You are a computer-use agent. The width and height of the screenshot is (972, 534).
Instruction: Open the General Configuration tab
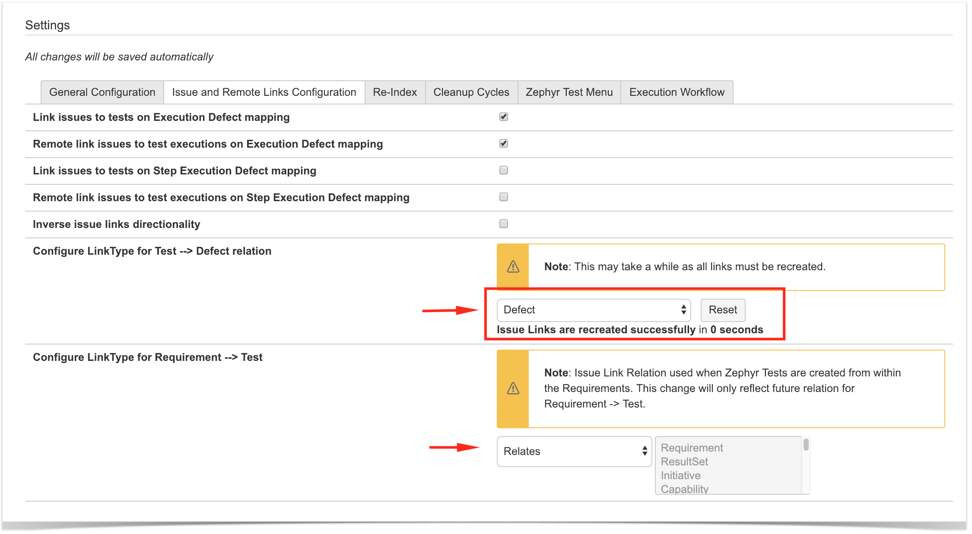tap(102, 92)
